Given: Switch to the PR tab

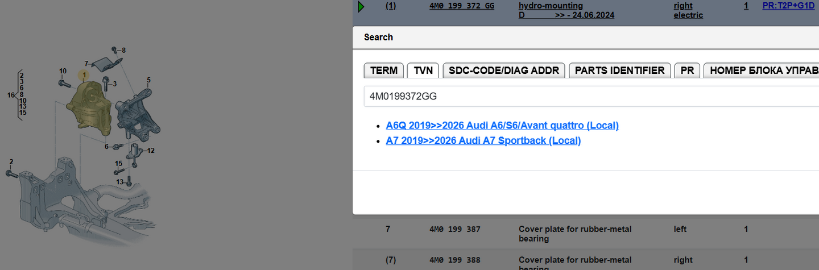Looking at the screenshot, I should [687, 70].
